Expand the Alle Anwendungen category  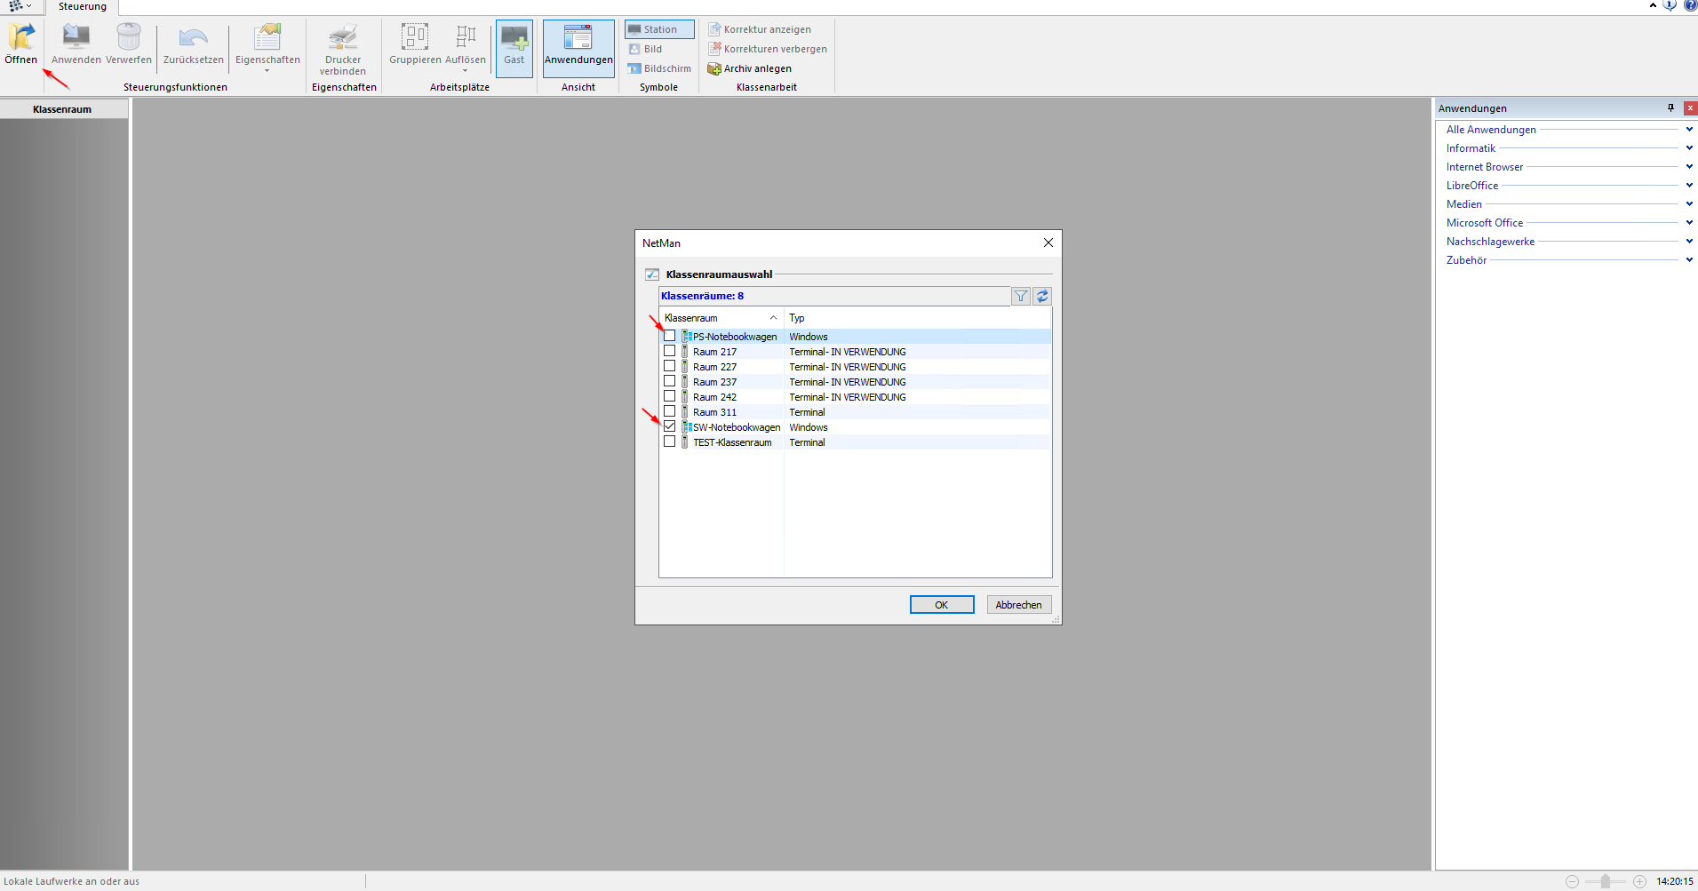click(x=1689, y=130)
